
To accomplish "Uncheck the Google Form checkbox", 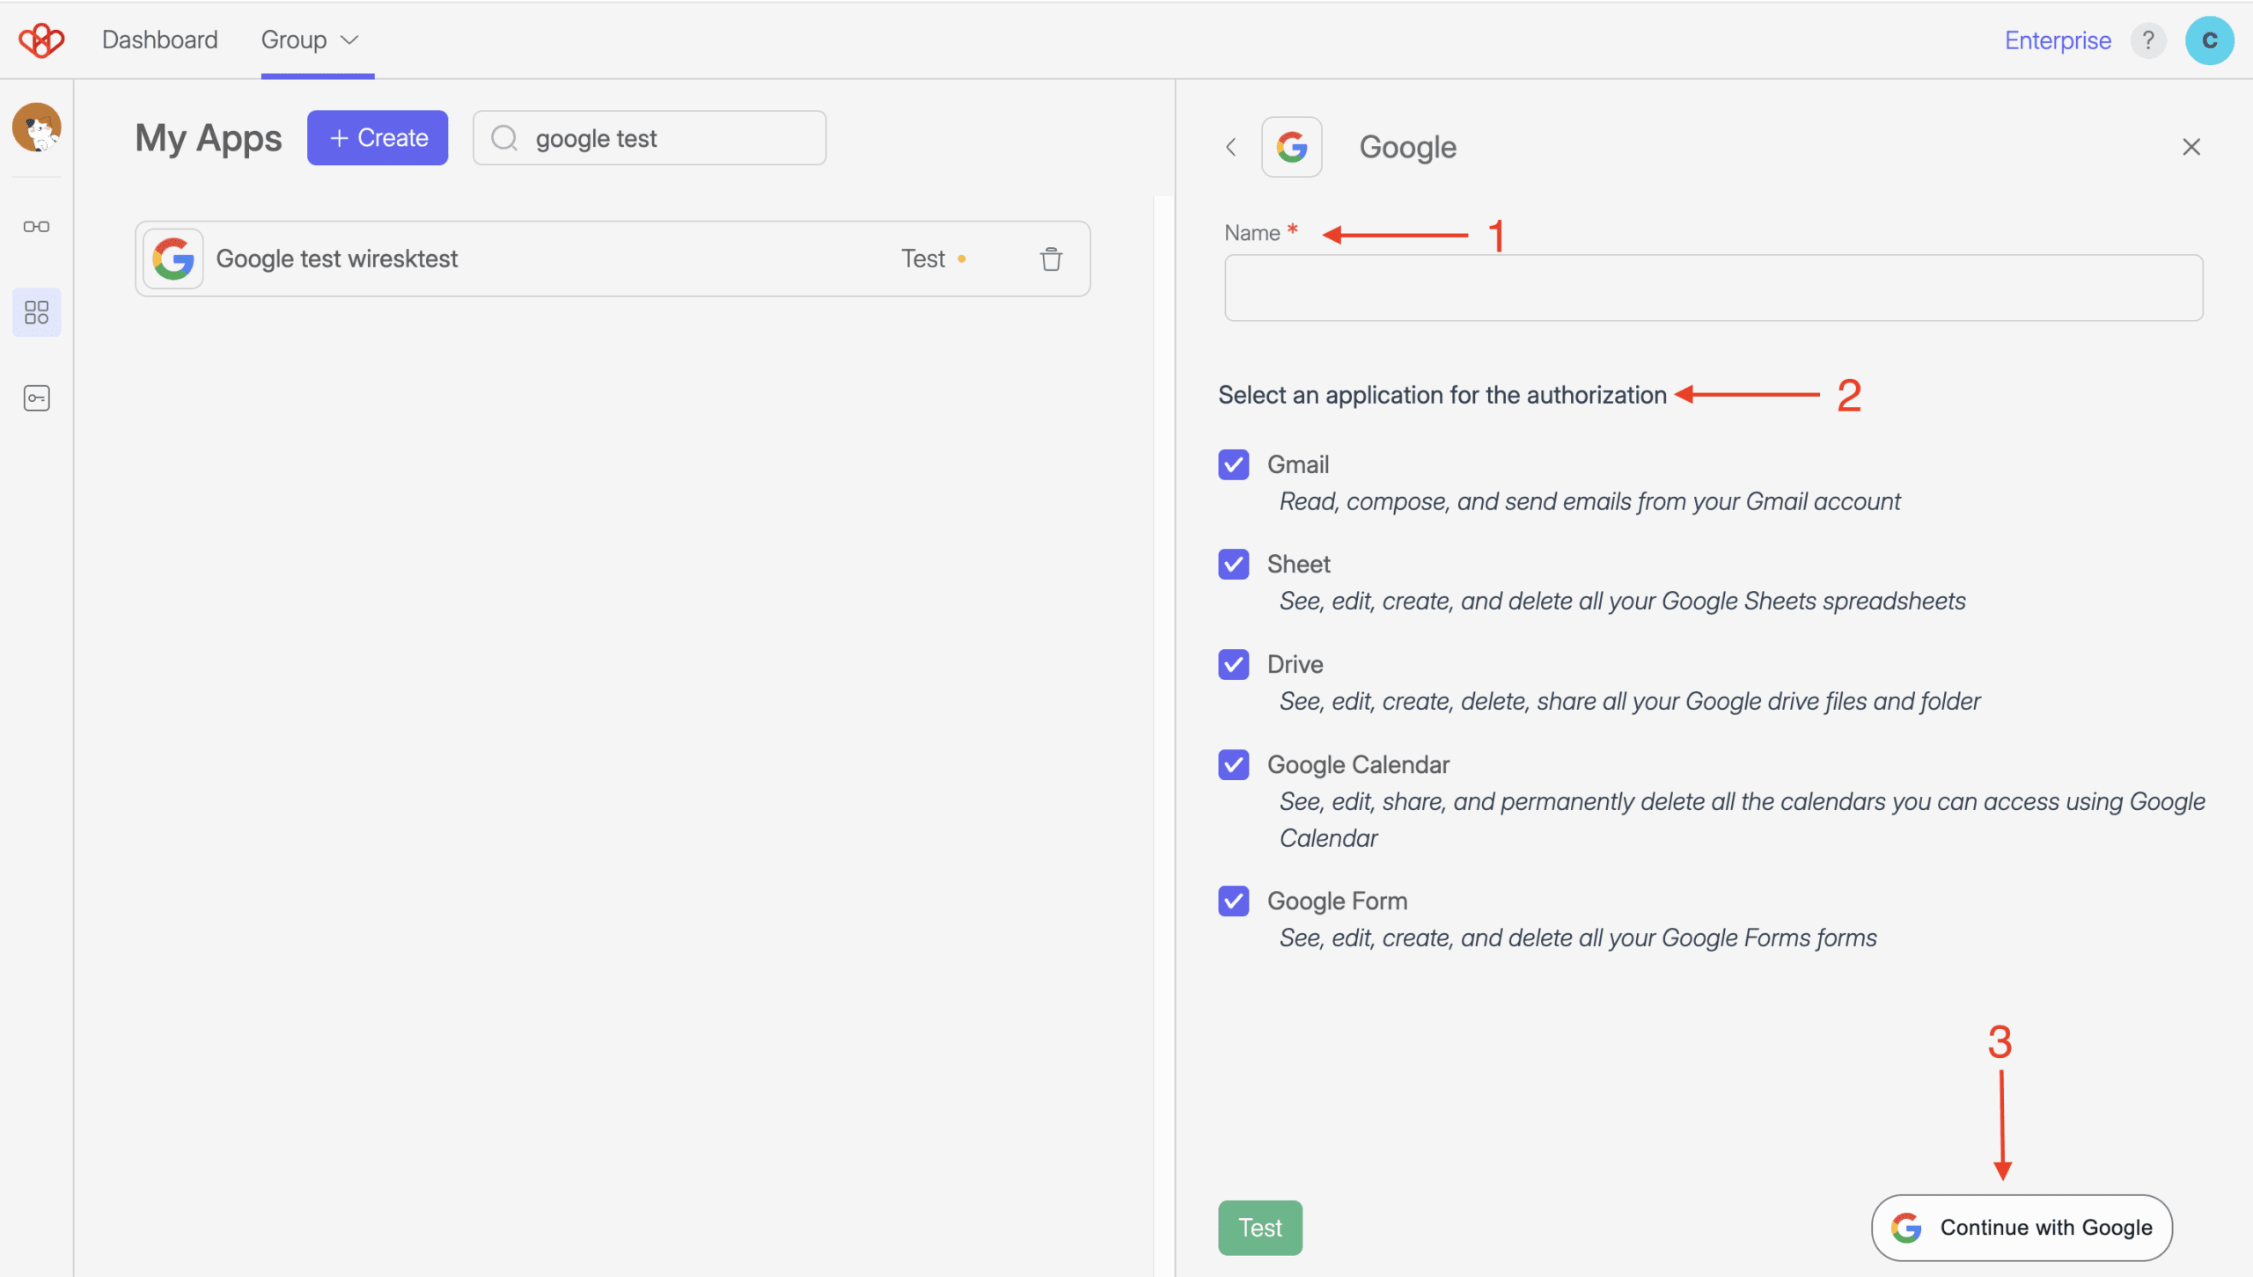I will tap(1233, 901).
